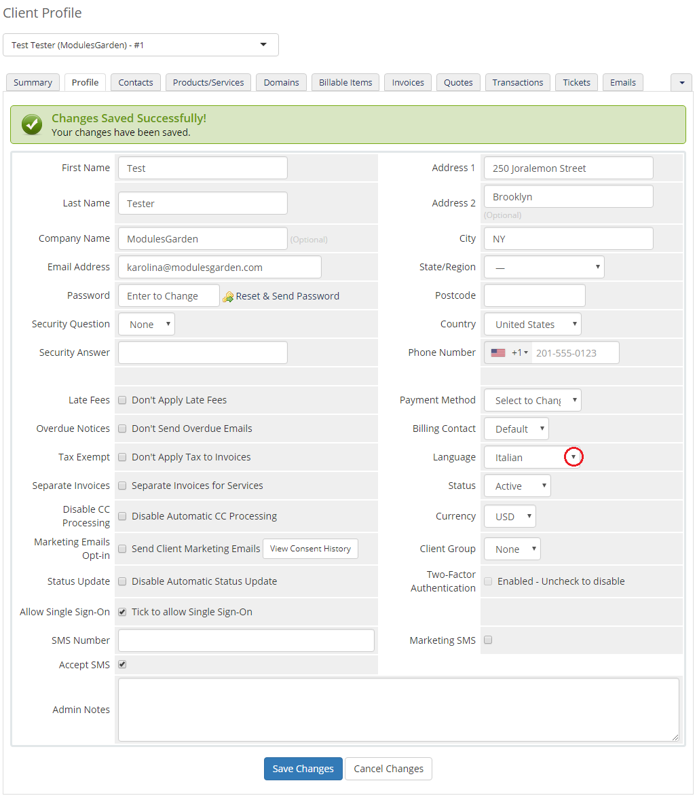Check Disable Automatic CC Processing

click(x=122, y=516)
